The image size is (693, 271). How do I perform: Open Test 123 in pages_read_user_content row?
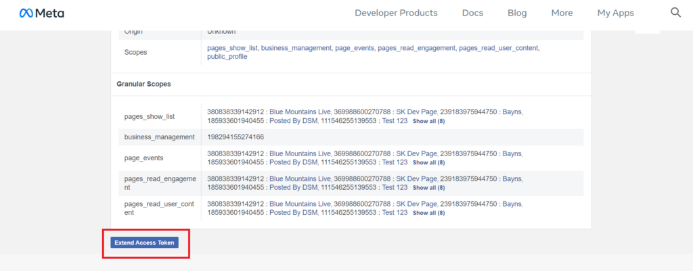tap(395, 212)
